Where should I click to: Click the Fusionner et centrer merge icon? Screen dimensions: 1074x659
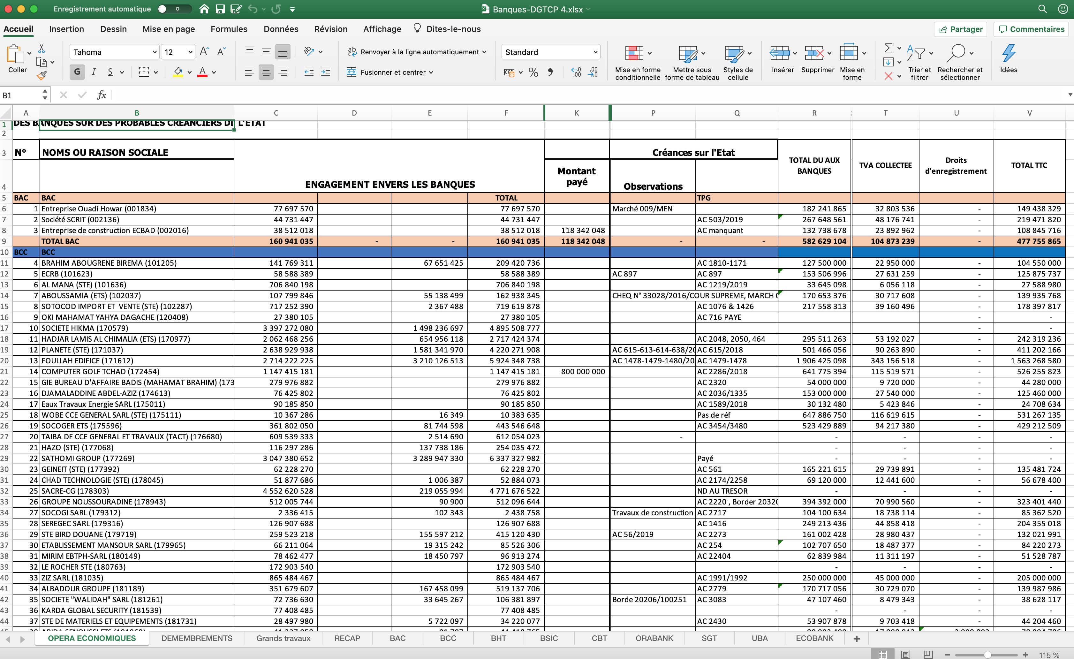coord(351,72)
